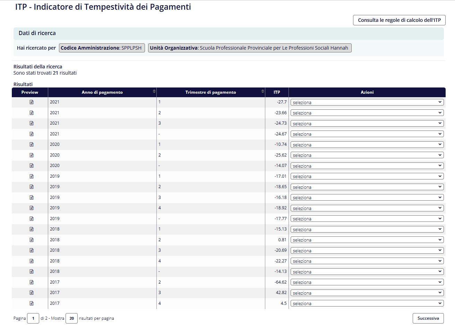Expand seleziona dropdown for 2018 ITP -22.27

click(367, 261)
